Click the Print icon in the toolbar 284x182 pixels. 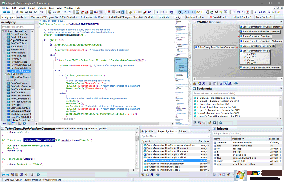click(42, 12)
